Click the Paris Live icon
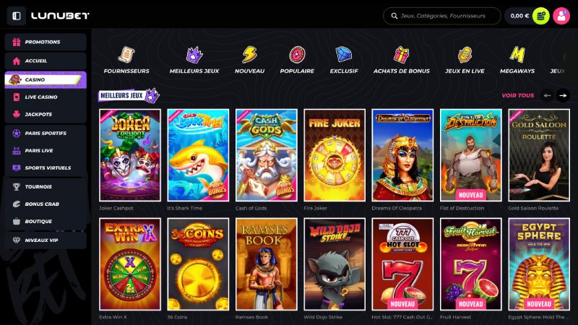 (16, 150)
